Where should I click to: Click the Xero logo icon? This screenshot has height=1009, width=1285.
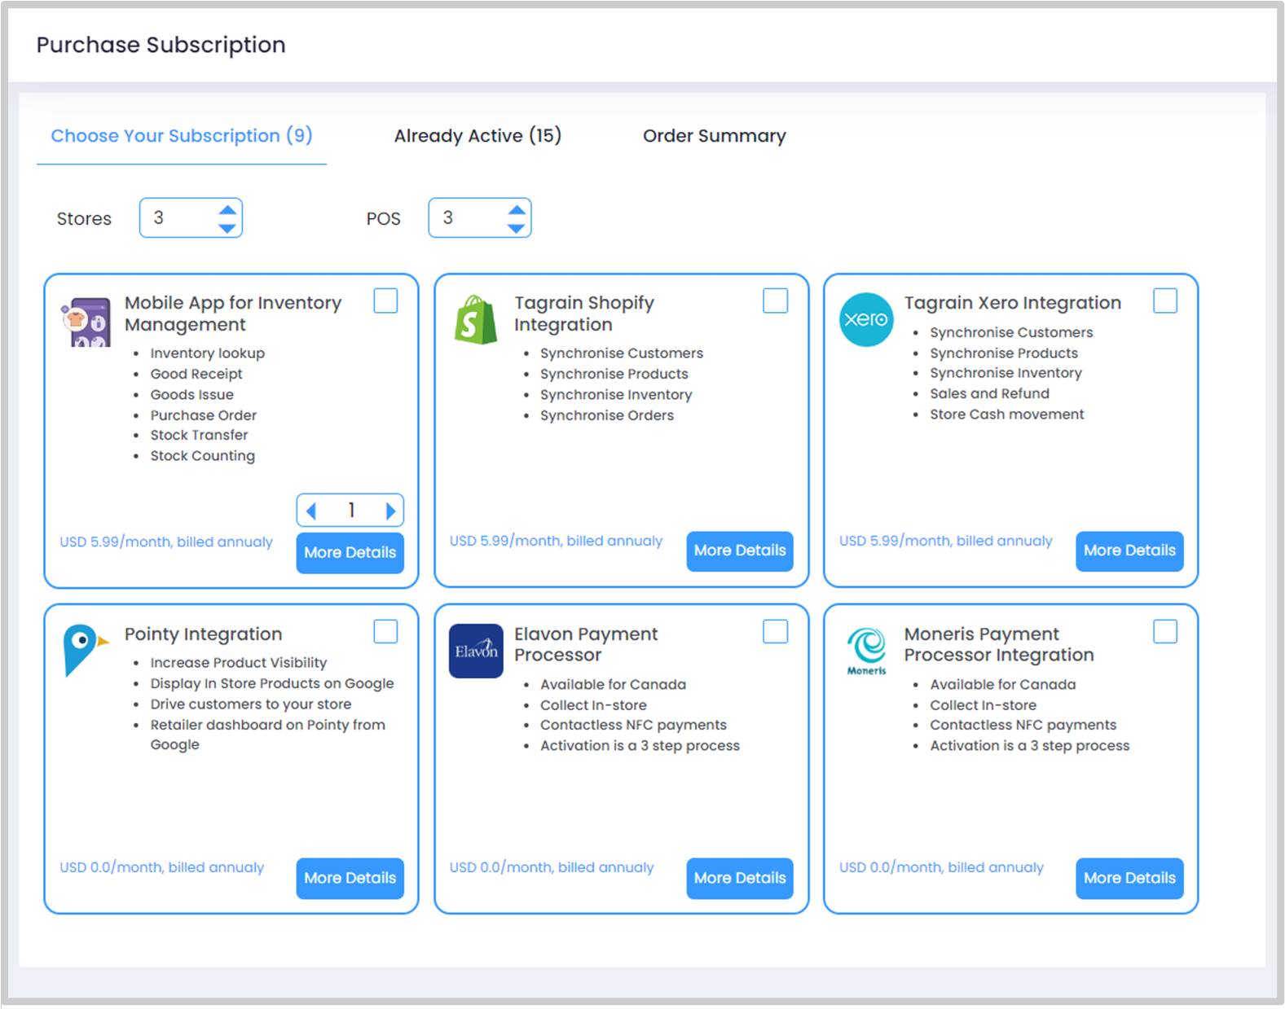(x=865, y=319)
